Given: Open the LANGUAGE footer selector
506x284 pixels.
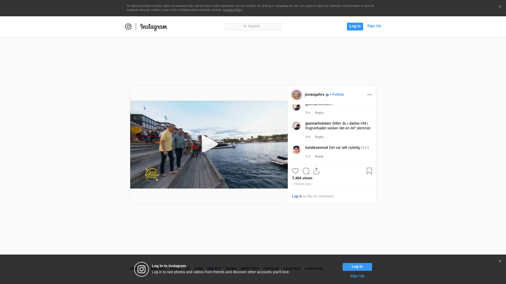Looking at the screenshot, I should coord(314,269).
